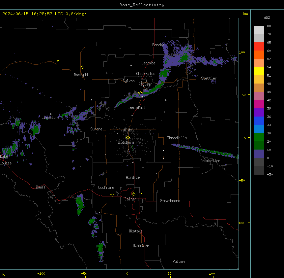Click the Louise label at the map edge
This screenshot has height=278, width=284.
pos(6,163)
